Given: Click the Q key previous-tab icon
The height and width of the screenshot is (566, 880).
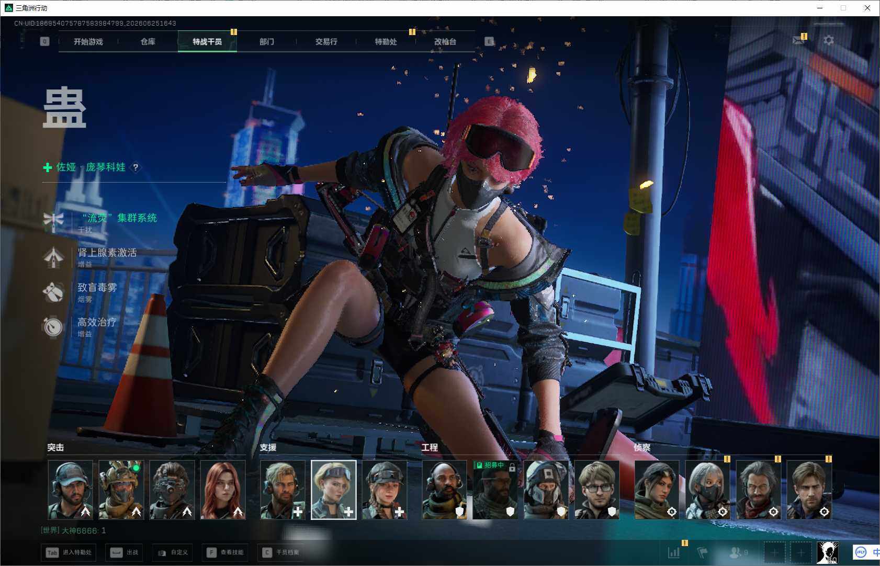Looking at the screenshot, I should [45, 41].
